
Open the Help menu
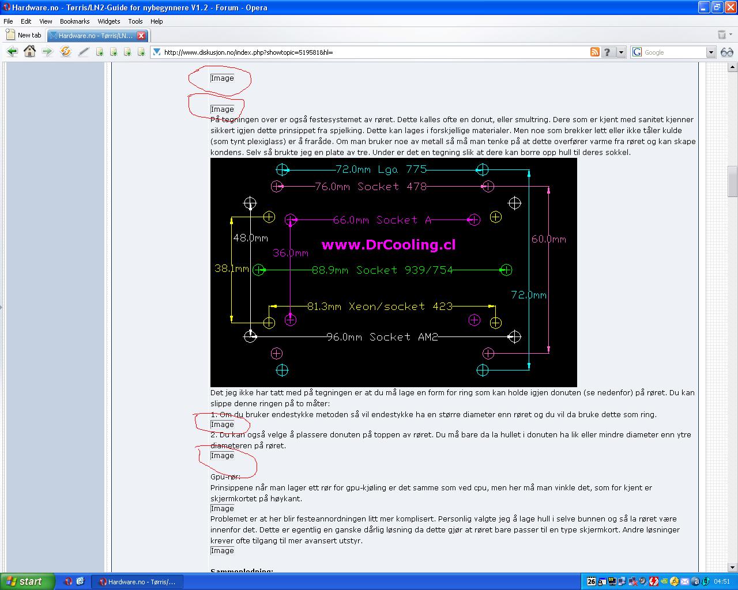[x=157, y=21]
